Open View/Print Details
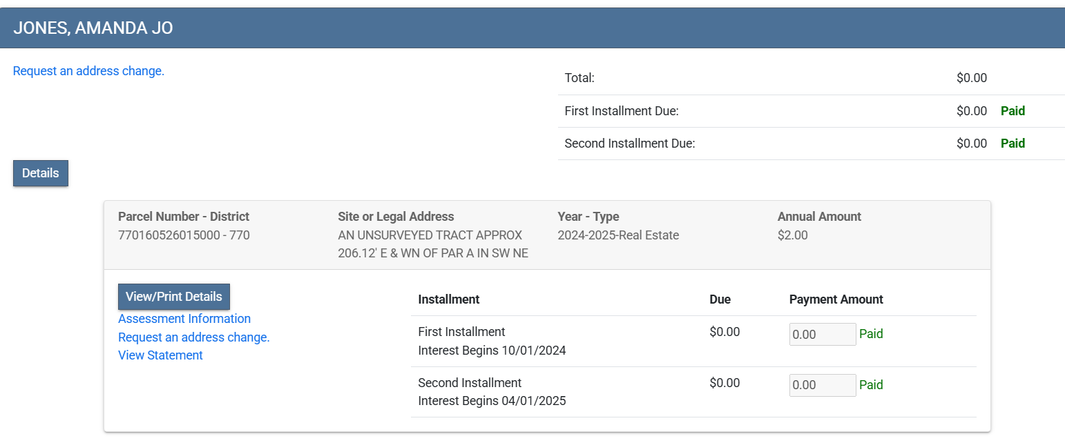The width and height of the screenshot is (1065, 443). point(173,297)
